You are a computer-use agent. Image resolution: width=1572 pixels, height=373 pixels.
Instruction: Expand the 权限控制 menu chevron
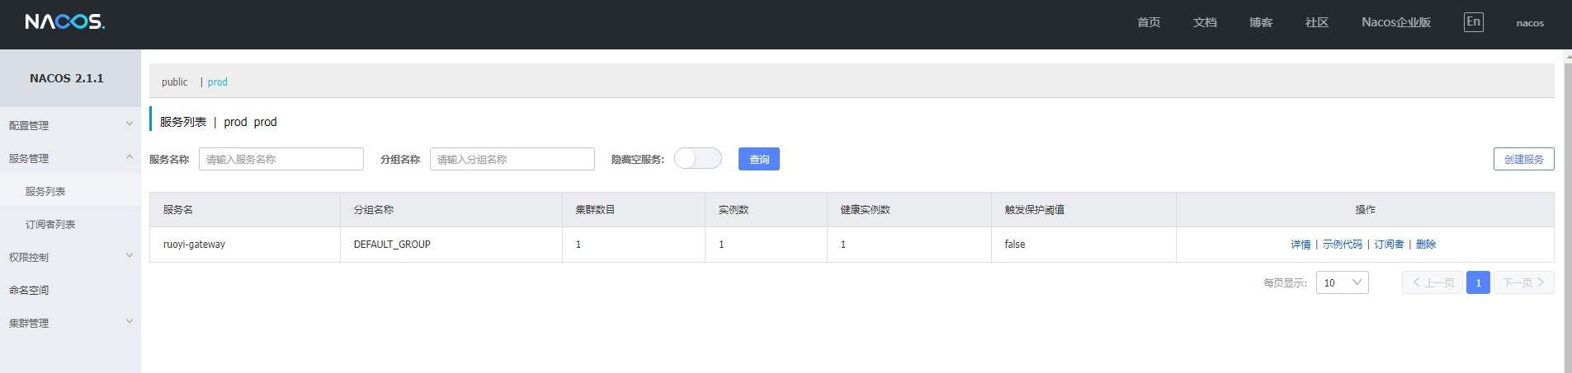pyautogui.click(x=129, y=256)
